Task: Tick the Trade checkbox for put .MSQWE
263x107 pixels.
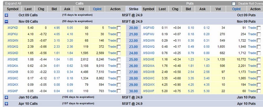Action: [x=259, y=60]
